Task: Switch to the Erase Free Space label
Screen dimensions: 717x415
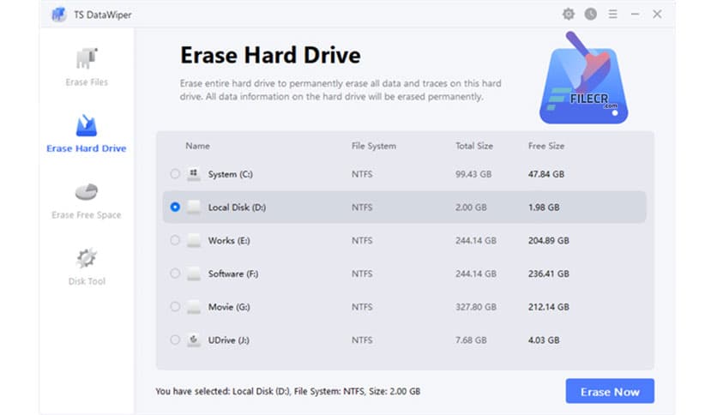Action: [x=87, y=215]
